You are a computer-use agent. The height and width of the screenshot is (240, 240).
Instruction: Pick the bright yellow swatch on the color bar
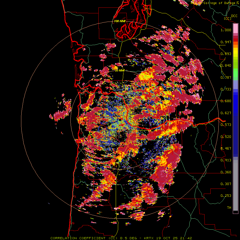(x=235, y=52)
